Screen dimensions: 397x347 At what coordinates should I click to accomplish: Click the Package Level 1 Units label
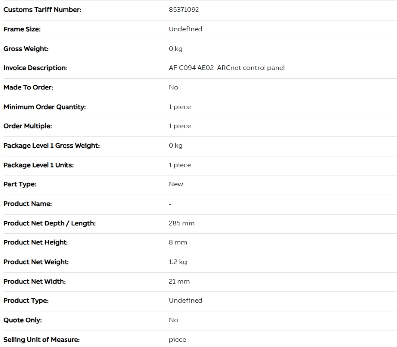point(39,165)
